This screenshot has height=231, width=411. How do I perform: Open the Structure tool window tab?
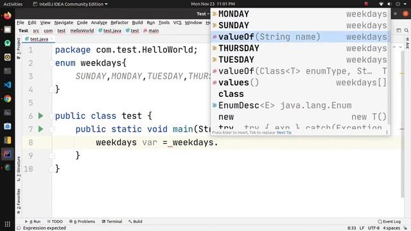point(19,169)
